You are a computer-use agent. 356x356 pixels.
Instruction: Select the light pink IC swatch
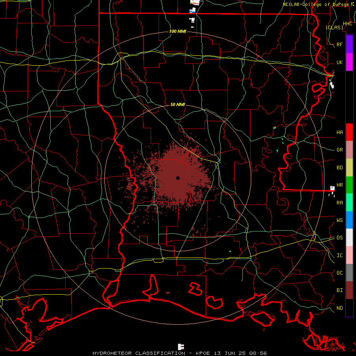click(349, 255)
